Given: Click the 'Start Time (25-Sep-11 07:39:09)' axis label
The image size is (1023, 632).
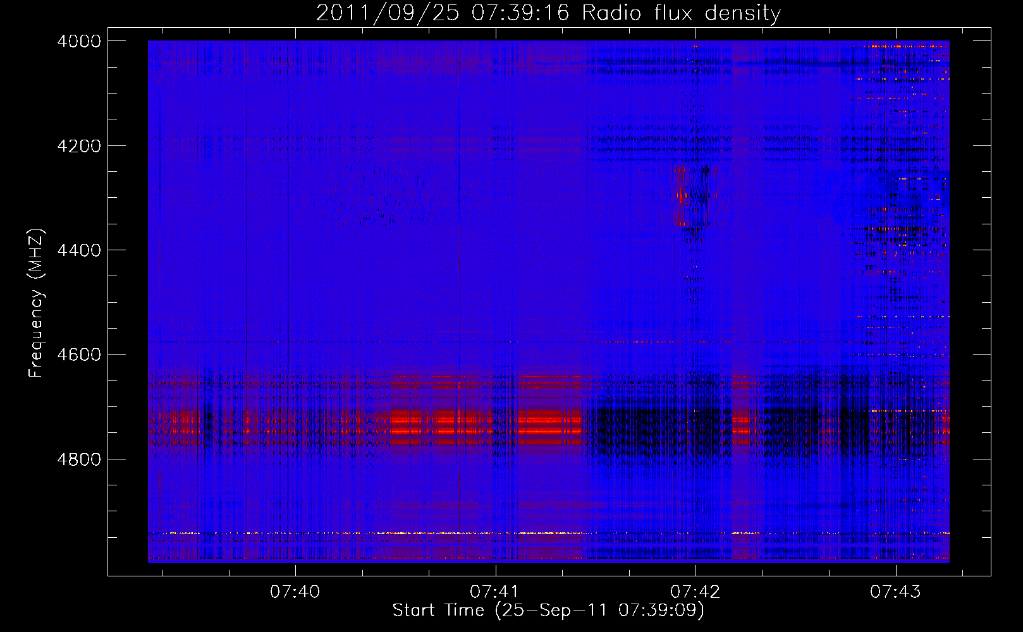Looking at the screenshot, I should pyautogui.click(x=548, y=611).
